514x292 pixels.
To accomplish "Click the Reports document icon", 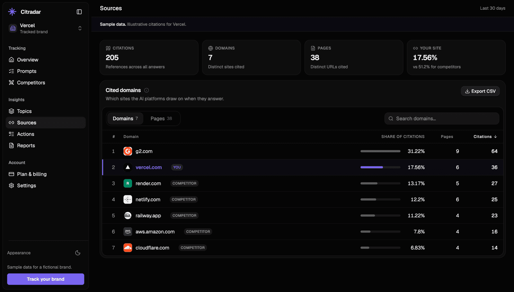I will (x=12, y=146).
